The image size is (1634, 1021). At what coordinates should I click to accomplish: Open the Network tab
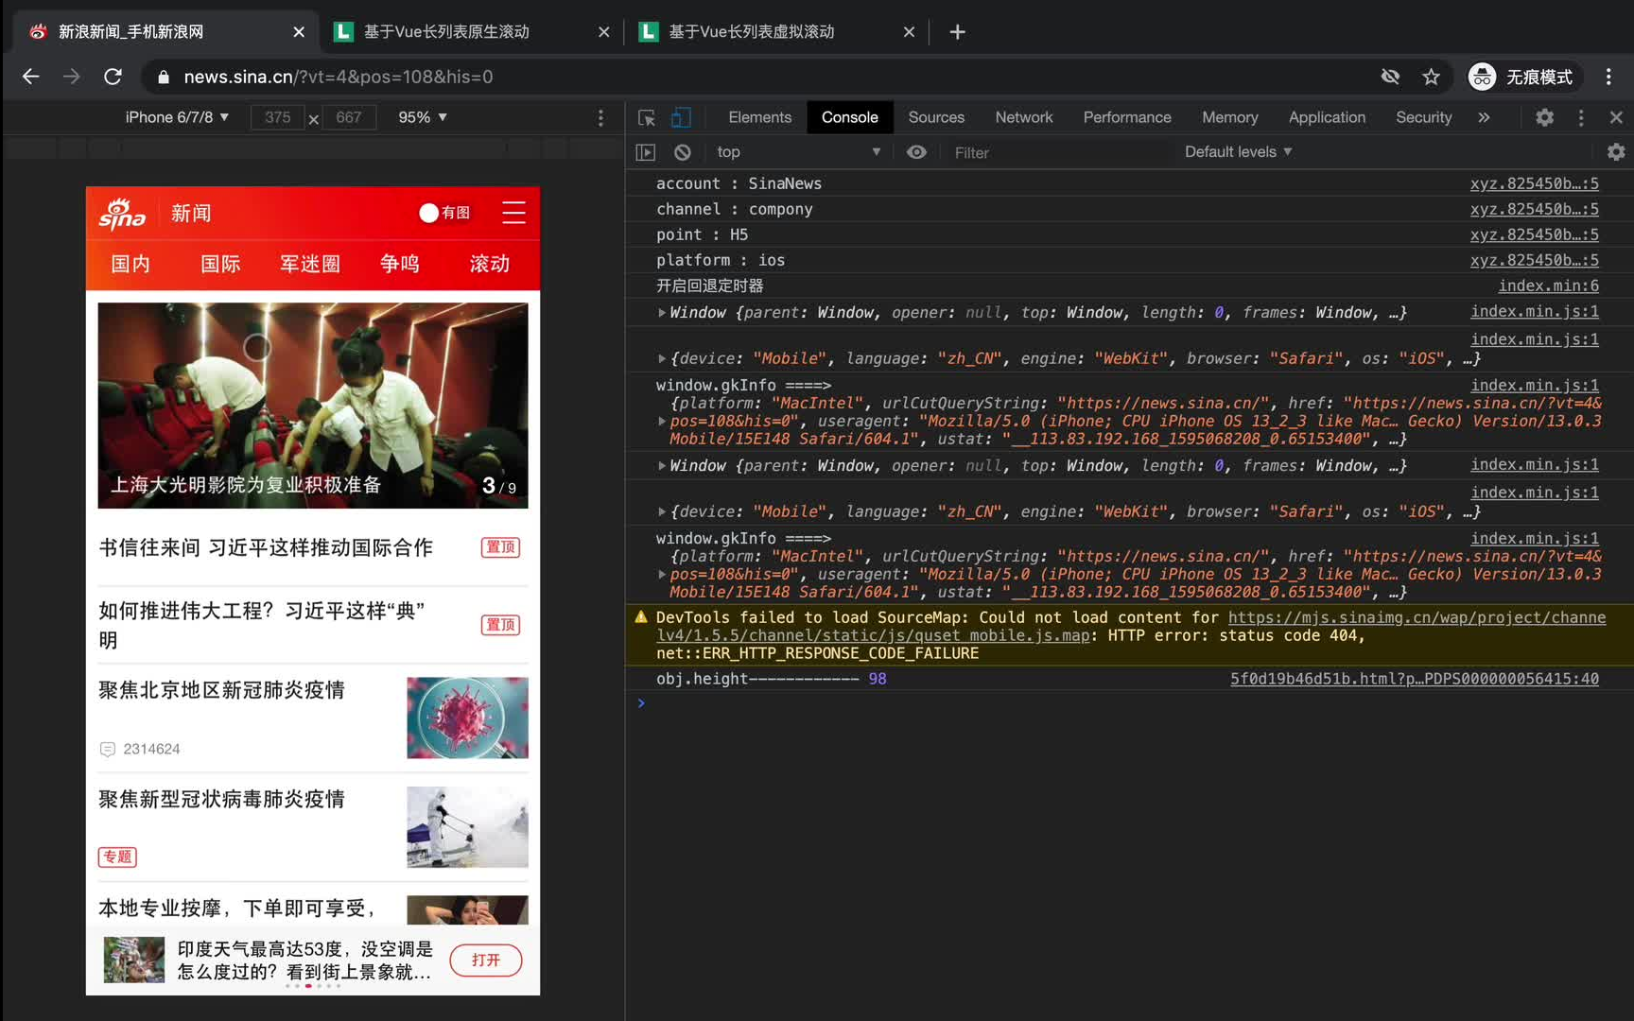pyautogui.click(x=1023, y=117)
